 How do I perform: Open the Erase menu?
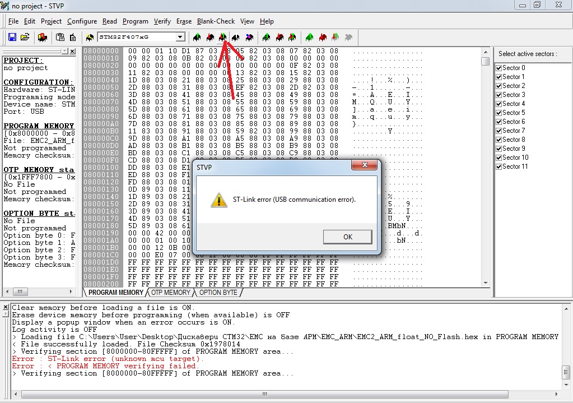pyautogui.click(x=184, y=21)
